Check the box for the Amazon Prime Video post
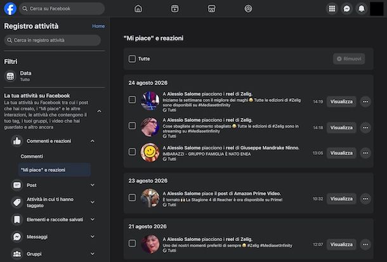 coord(132,197)
